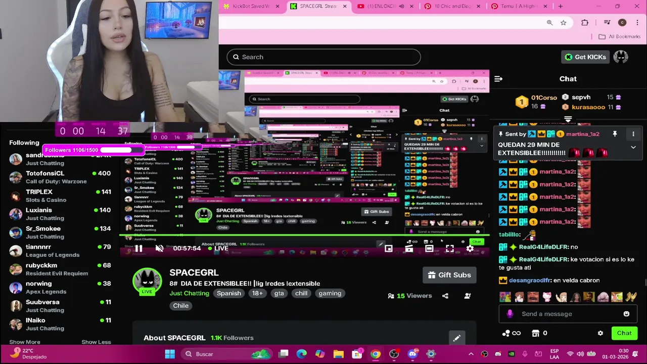Unpin the pinned chat message

[x=615, y=134]
